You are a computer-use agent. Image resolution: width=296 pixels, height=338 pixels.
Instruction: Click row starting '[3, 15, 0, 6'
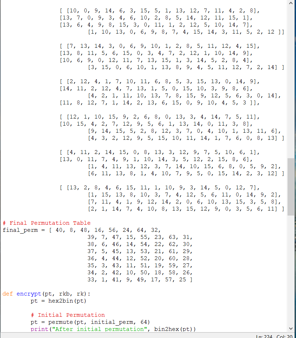(x=186, y=67)
